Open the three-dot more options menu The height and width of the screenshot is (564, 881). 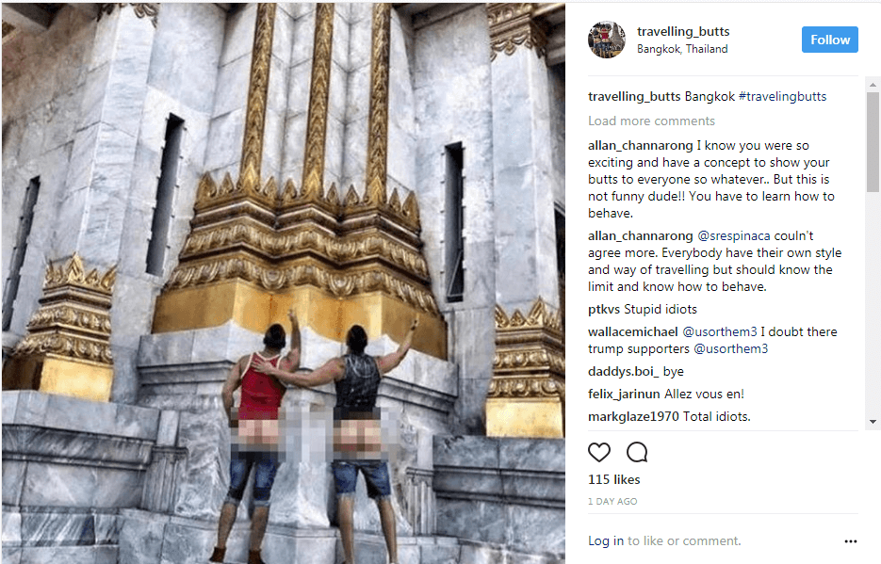pyautogui.click(x=850, y=541)
